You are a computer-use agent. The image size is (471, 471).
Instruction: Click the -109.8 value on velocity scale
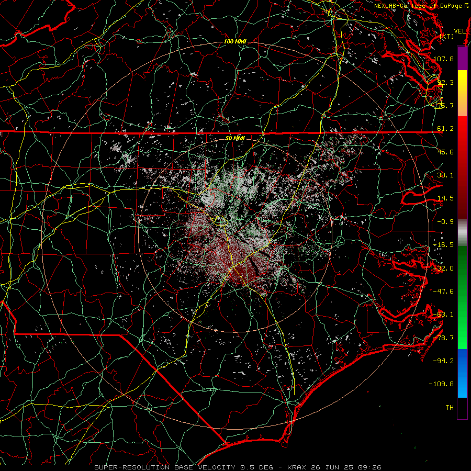tap(441, 384)
